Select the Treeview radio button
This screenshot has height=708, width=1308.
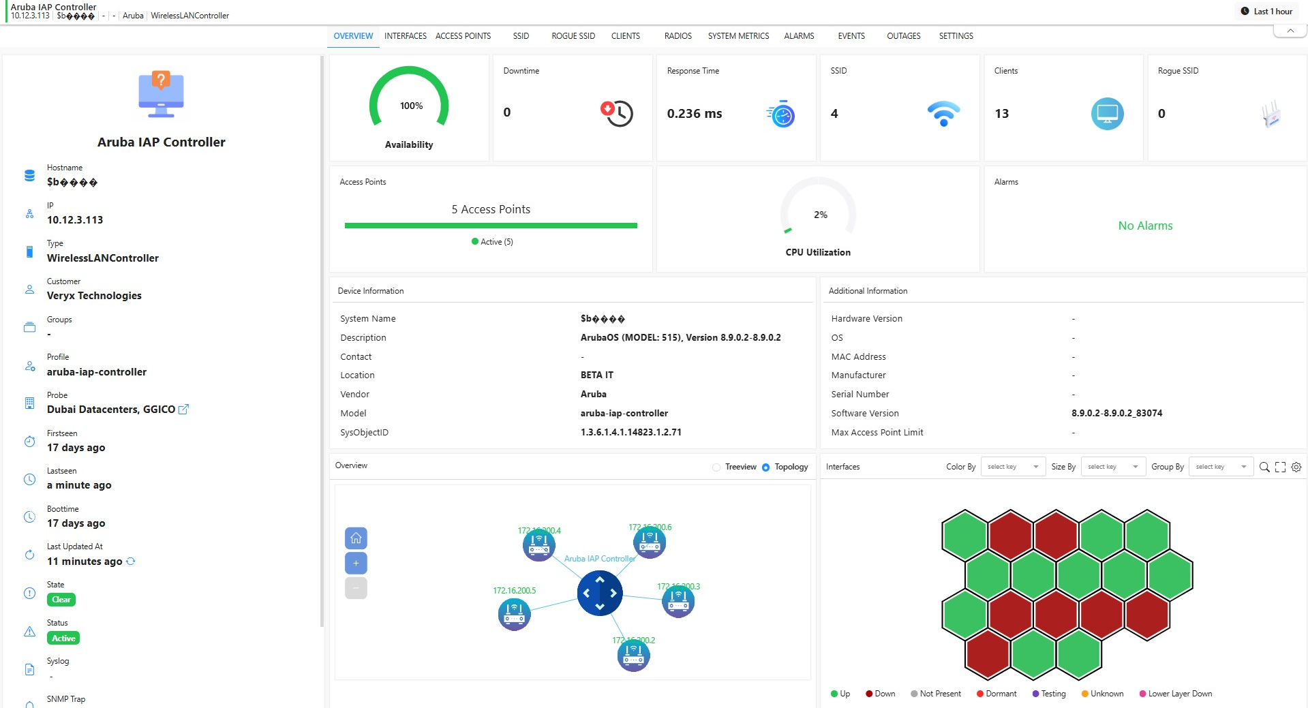click(716, 467)
